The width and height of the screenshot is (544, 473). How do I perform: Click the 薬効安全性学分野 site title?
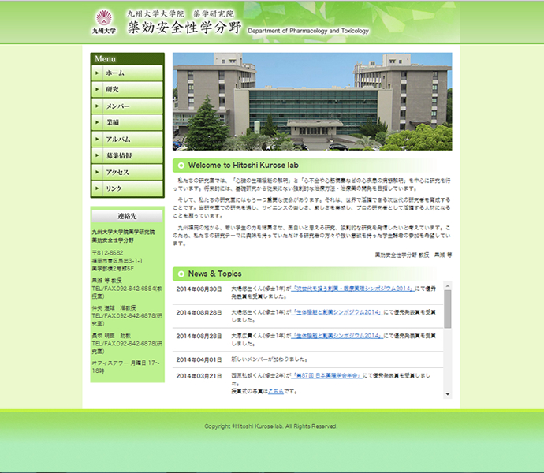pos(184,28)
